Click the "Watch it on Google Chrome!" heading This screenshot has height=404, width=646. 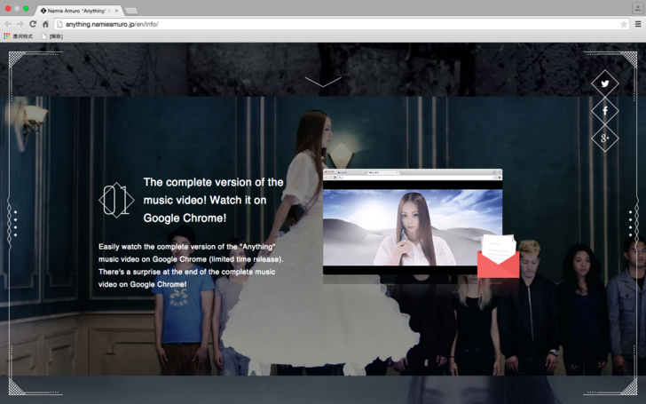coord(213,200)
